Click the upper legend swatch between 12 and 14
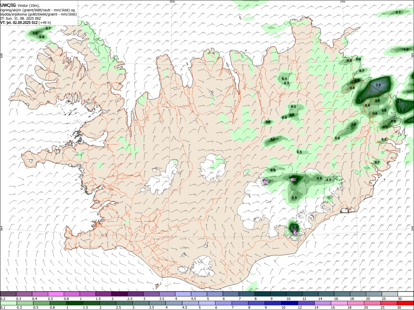 click(310, 294)
